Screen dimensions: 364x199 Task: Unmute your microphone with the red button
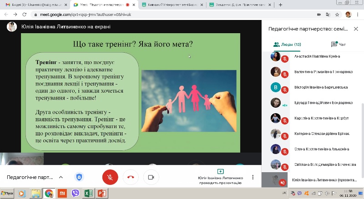tap(110, 177)
